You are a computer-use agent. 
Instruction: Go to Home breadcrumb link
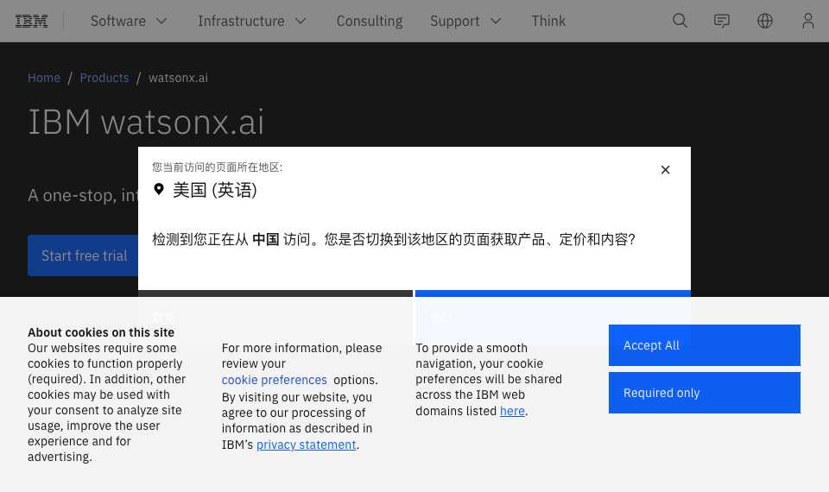pyautogui.click(x=44, y=78)
